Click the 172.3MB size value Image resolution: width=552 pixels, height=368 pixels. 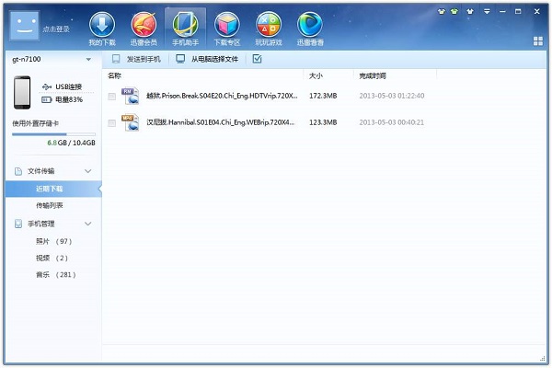point(323,96)
